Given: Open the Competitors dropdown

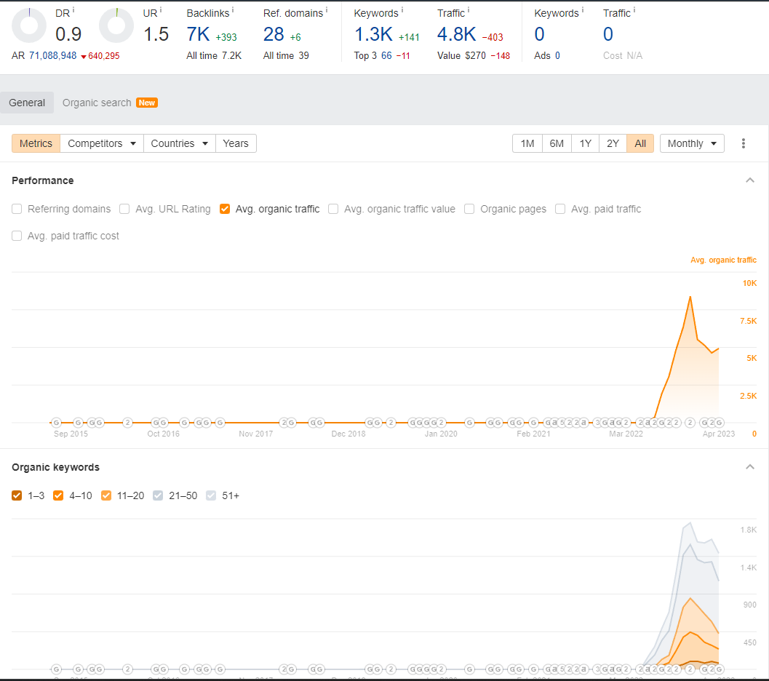Looking at the screenshot, I should click(102, 143).
